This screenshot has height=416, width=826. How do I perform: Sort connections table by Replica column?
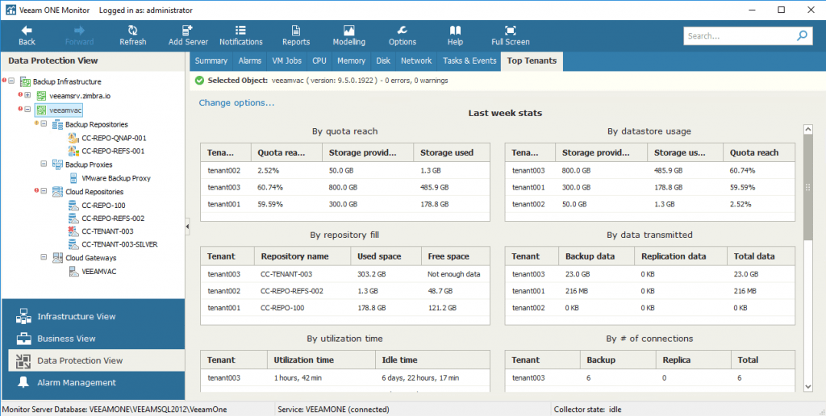click(693, 360)
